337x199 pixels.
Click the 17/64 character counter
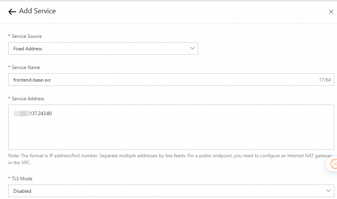[324, 80]
